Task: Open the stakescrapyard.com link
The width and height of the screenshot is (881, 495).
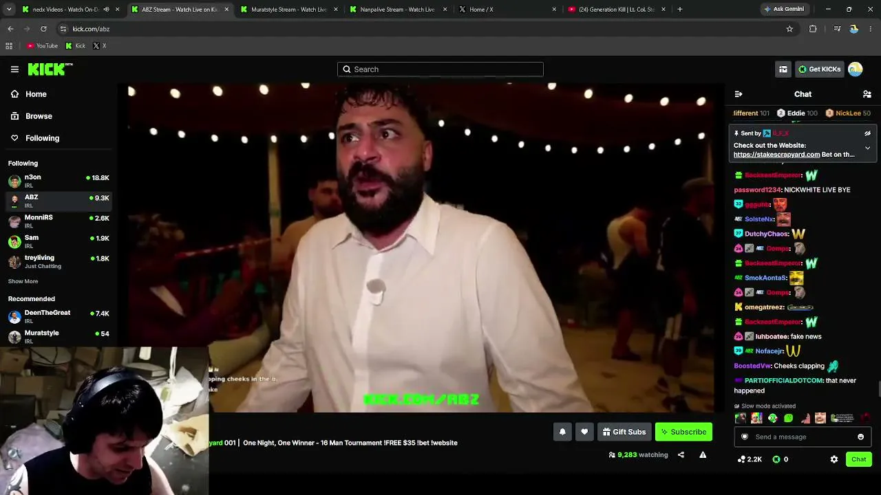Action: [x=776, y=155]
